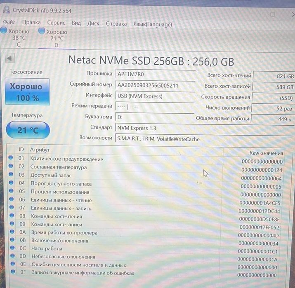This screenshot has width=295, height=288.
Task: Click the Возможности field with S.M.A.R.T., TRIM
Action: [204, 139]
